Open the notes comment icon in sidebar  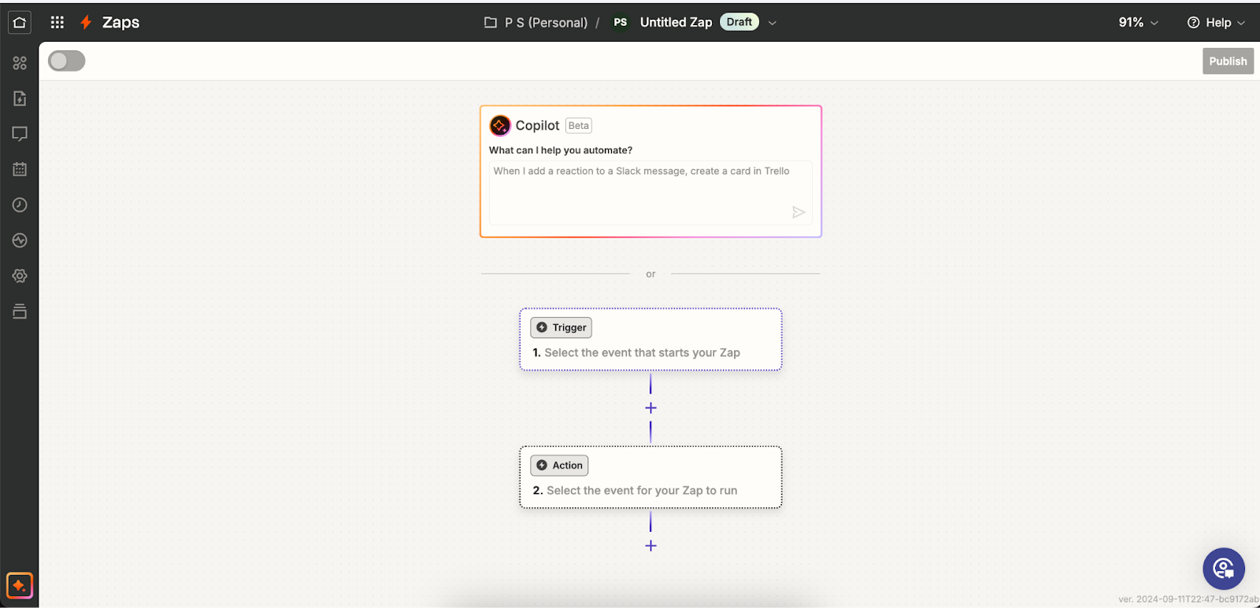(x=20, y=134)
